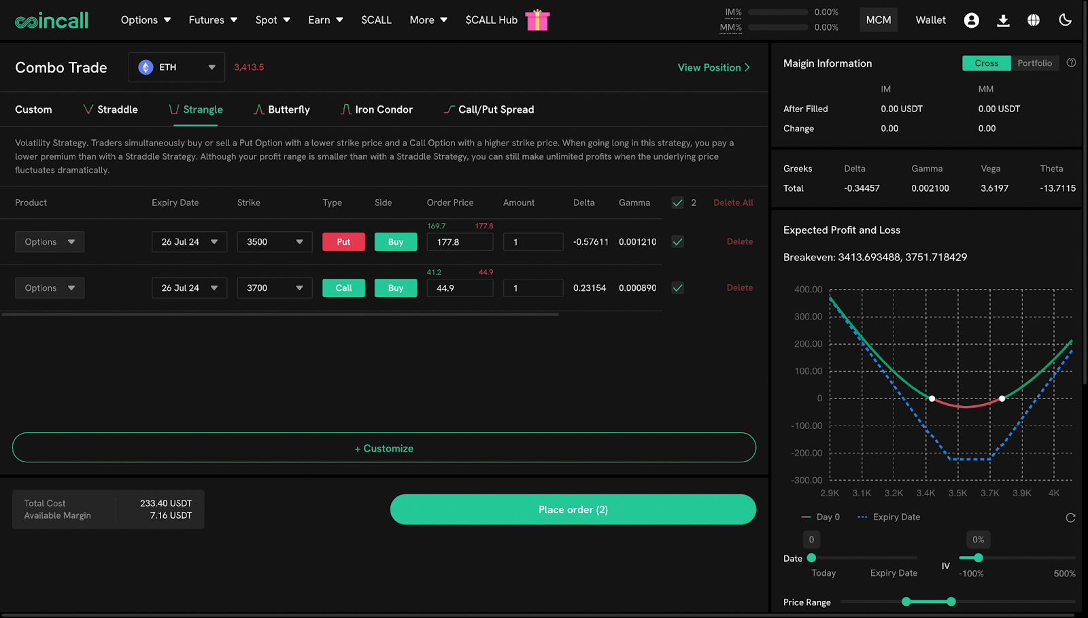Switch to the Straddle tab
1088x618 pixels.
(x=110, y=109)
